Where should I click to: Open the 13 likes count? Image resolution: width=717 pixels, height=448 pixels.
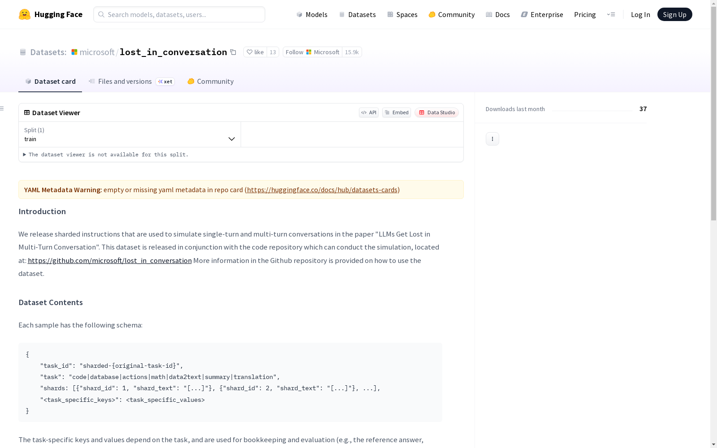click(273, 52)
